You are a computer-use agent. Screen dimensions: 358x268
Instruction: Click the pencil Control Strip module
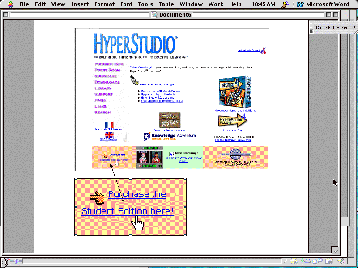[341, 261]
